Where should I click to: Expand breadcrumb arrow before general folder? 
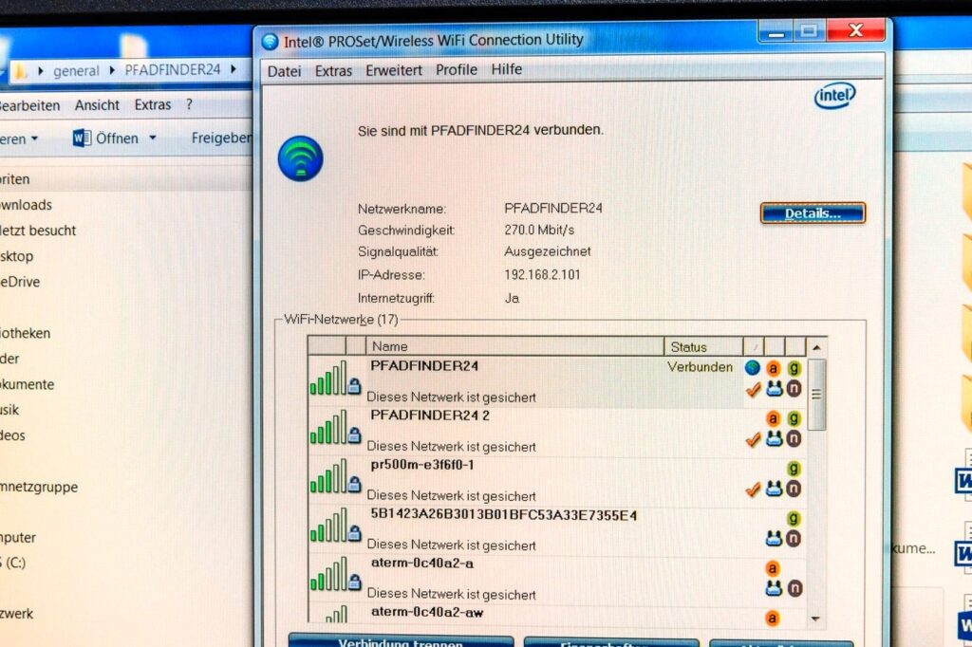(x=41, y=70)
